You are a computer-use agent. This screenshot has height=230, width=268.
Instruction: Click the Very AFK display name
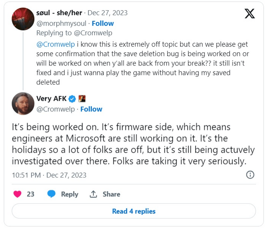(x=51, y=99)
